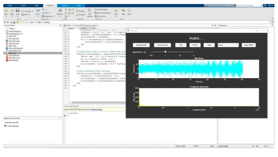Click the Play button in AudioLab
Screen dimensions: 278x157
(x=180, y=45)
